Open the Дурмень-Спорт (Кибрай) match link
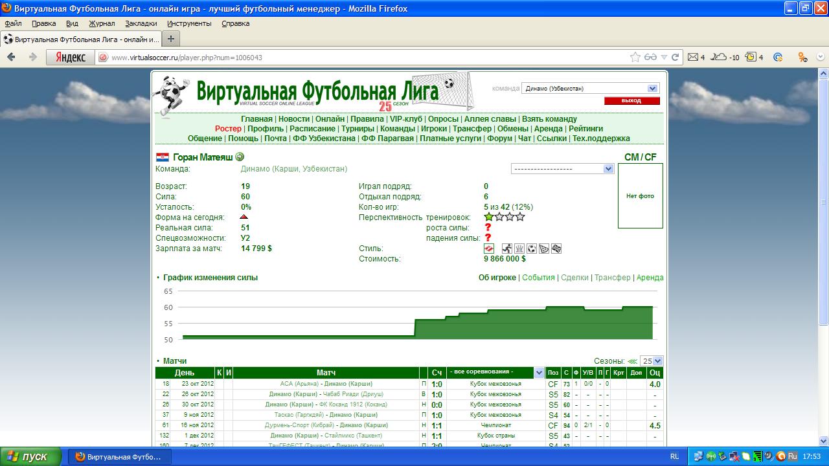The width and height of the screenshot is (829, 466). coord(326,425)
